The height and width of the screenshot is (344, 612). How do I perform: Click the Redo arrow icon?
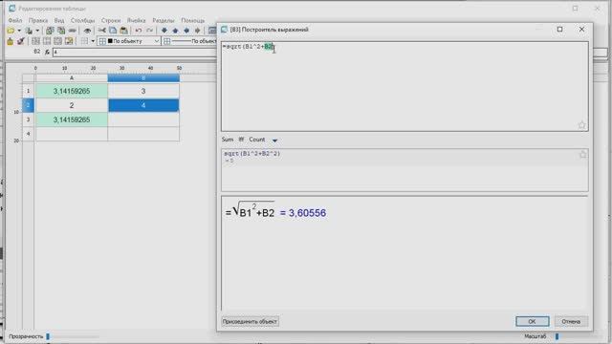tap(149, 31)
